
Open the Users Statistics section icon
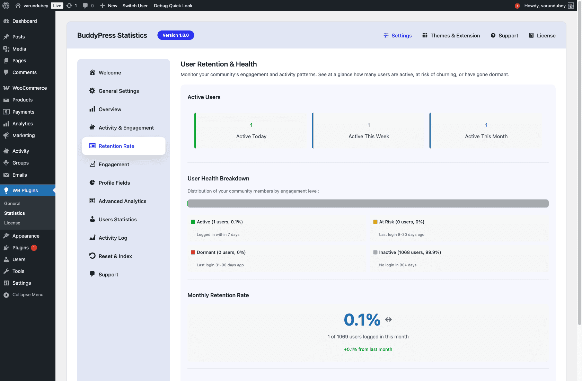[x=92, y=219]
